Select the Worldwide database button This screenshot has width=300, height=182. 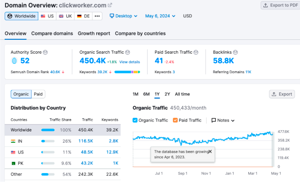21,16
